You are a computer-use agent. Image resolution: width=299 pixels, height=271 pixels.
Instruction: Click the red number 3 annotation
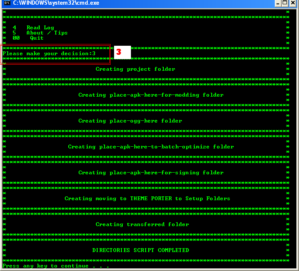tap(118, 52)
